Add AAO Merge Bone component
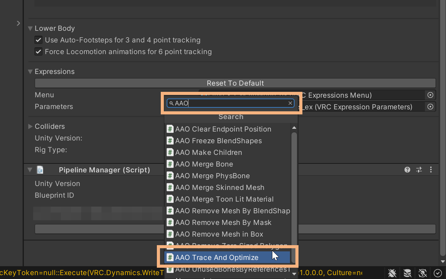The height and width of the screenshot is (279, 446). tap(228, 164)
